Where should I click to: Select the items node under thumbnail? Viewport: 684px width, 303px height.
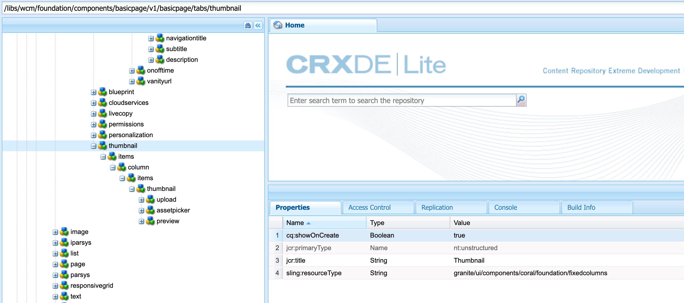126,156
